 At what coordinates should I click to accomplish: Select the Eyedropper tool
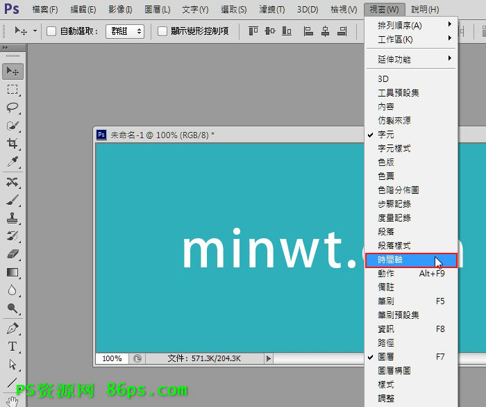(x=12, y=162)
